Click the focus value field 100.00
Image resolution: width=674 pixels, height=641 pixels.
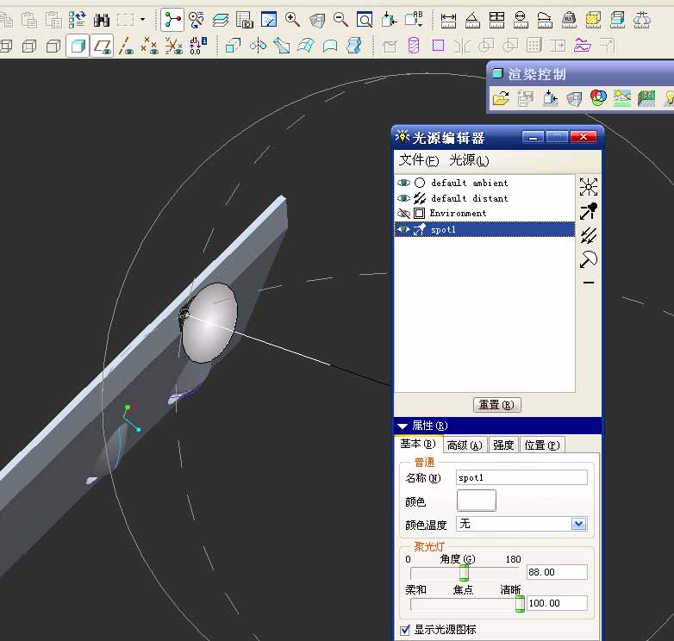click(557, 603)
